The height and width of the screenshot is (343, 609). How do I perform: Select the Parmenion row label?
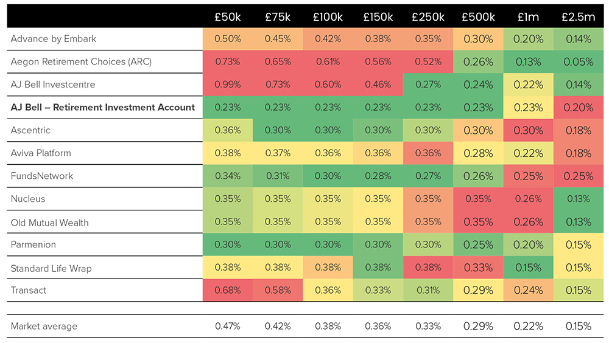(x=33, y=244)
